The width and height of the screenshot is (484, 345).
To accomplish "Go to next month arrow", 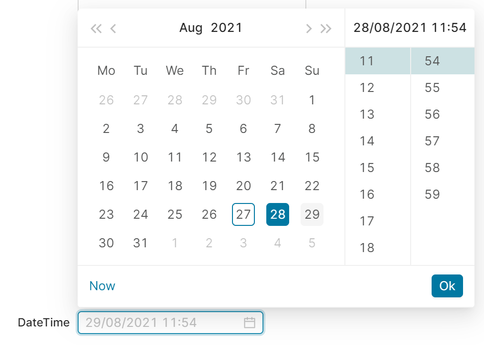I will [x=309, y=29].
